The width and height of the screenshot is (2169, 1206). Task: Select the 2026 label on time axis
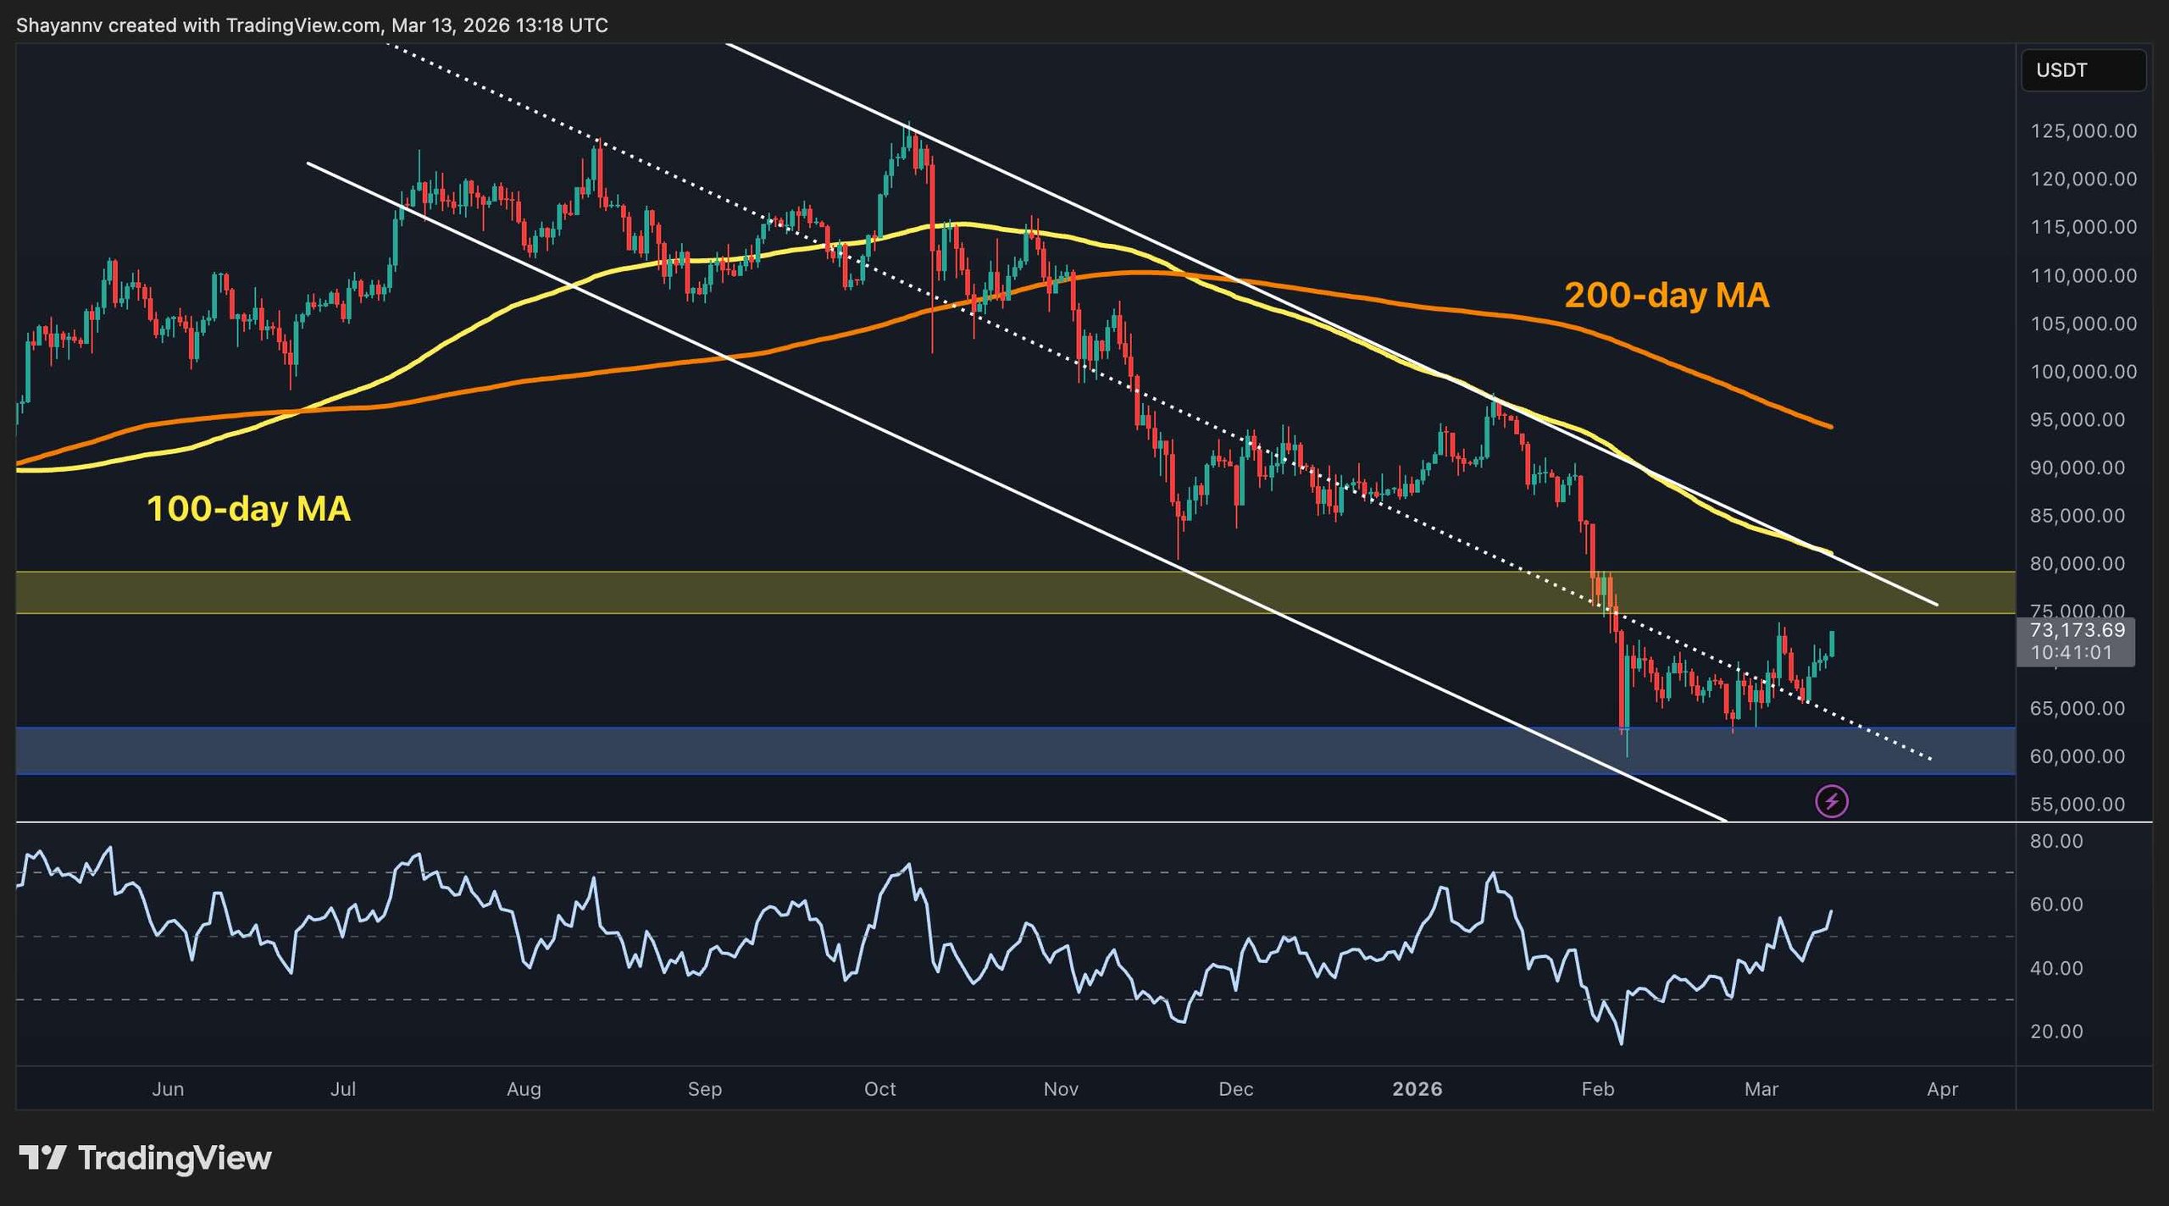pyautogui.click(x=1420, y=1090)
